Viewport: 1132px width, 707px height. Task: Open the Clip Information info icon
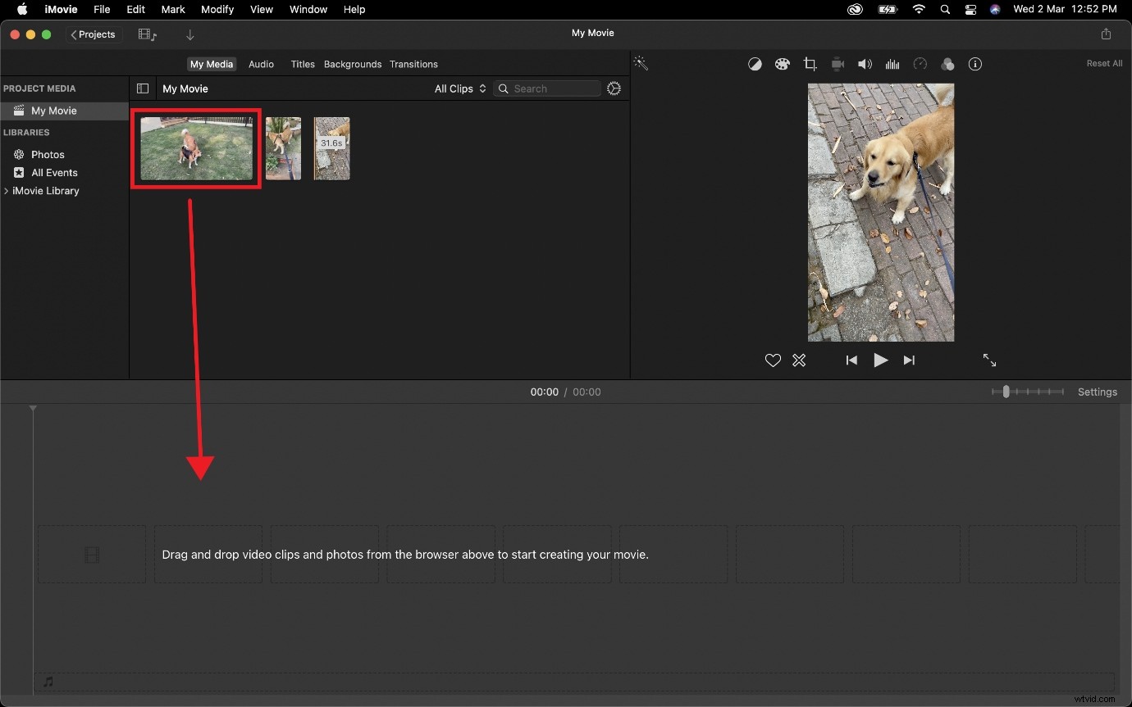click(975, 64)
